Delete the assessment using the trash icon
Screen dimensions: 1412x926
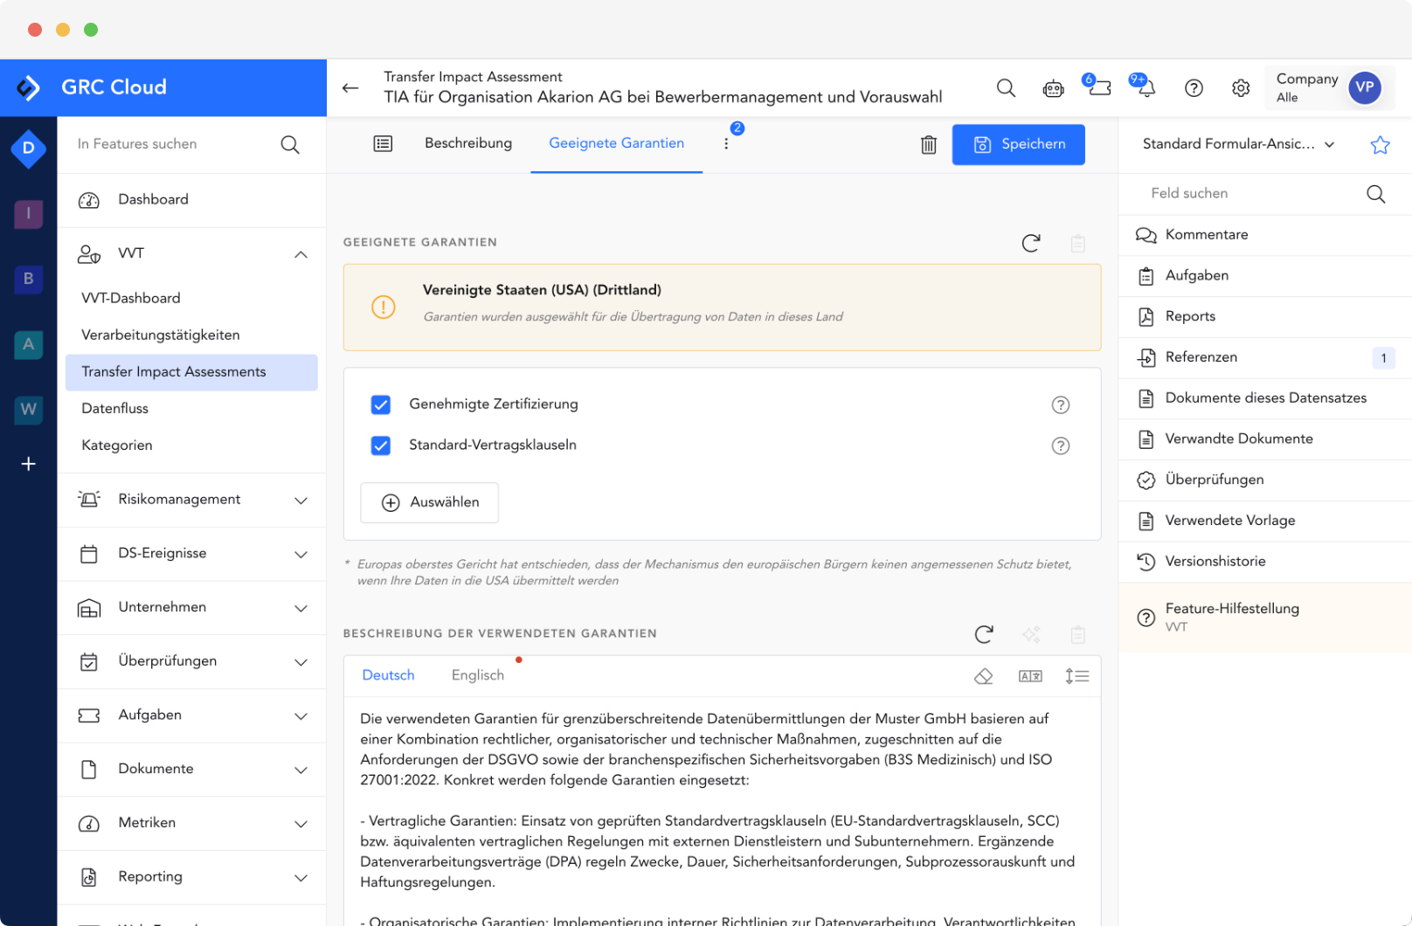click(928, 144)
